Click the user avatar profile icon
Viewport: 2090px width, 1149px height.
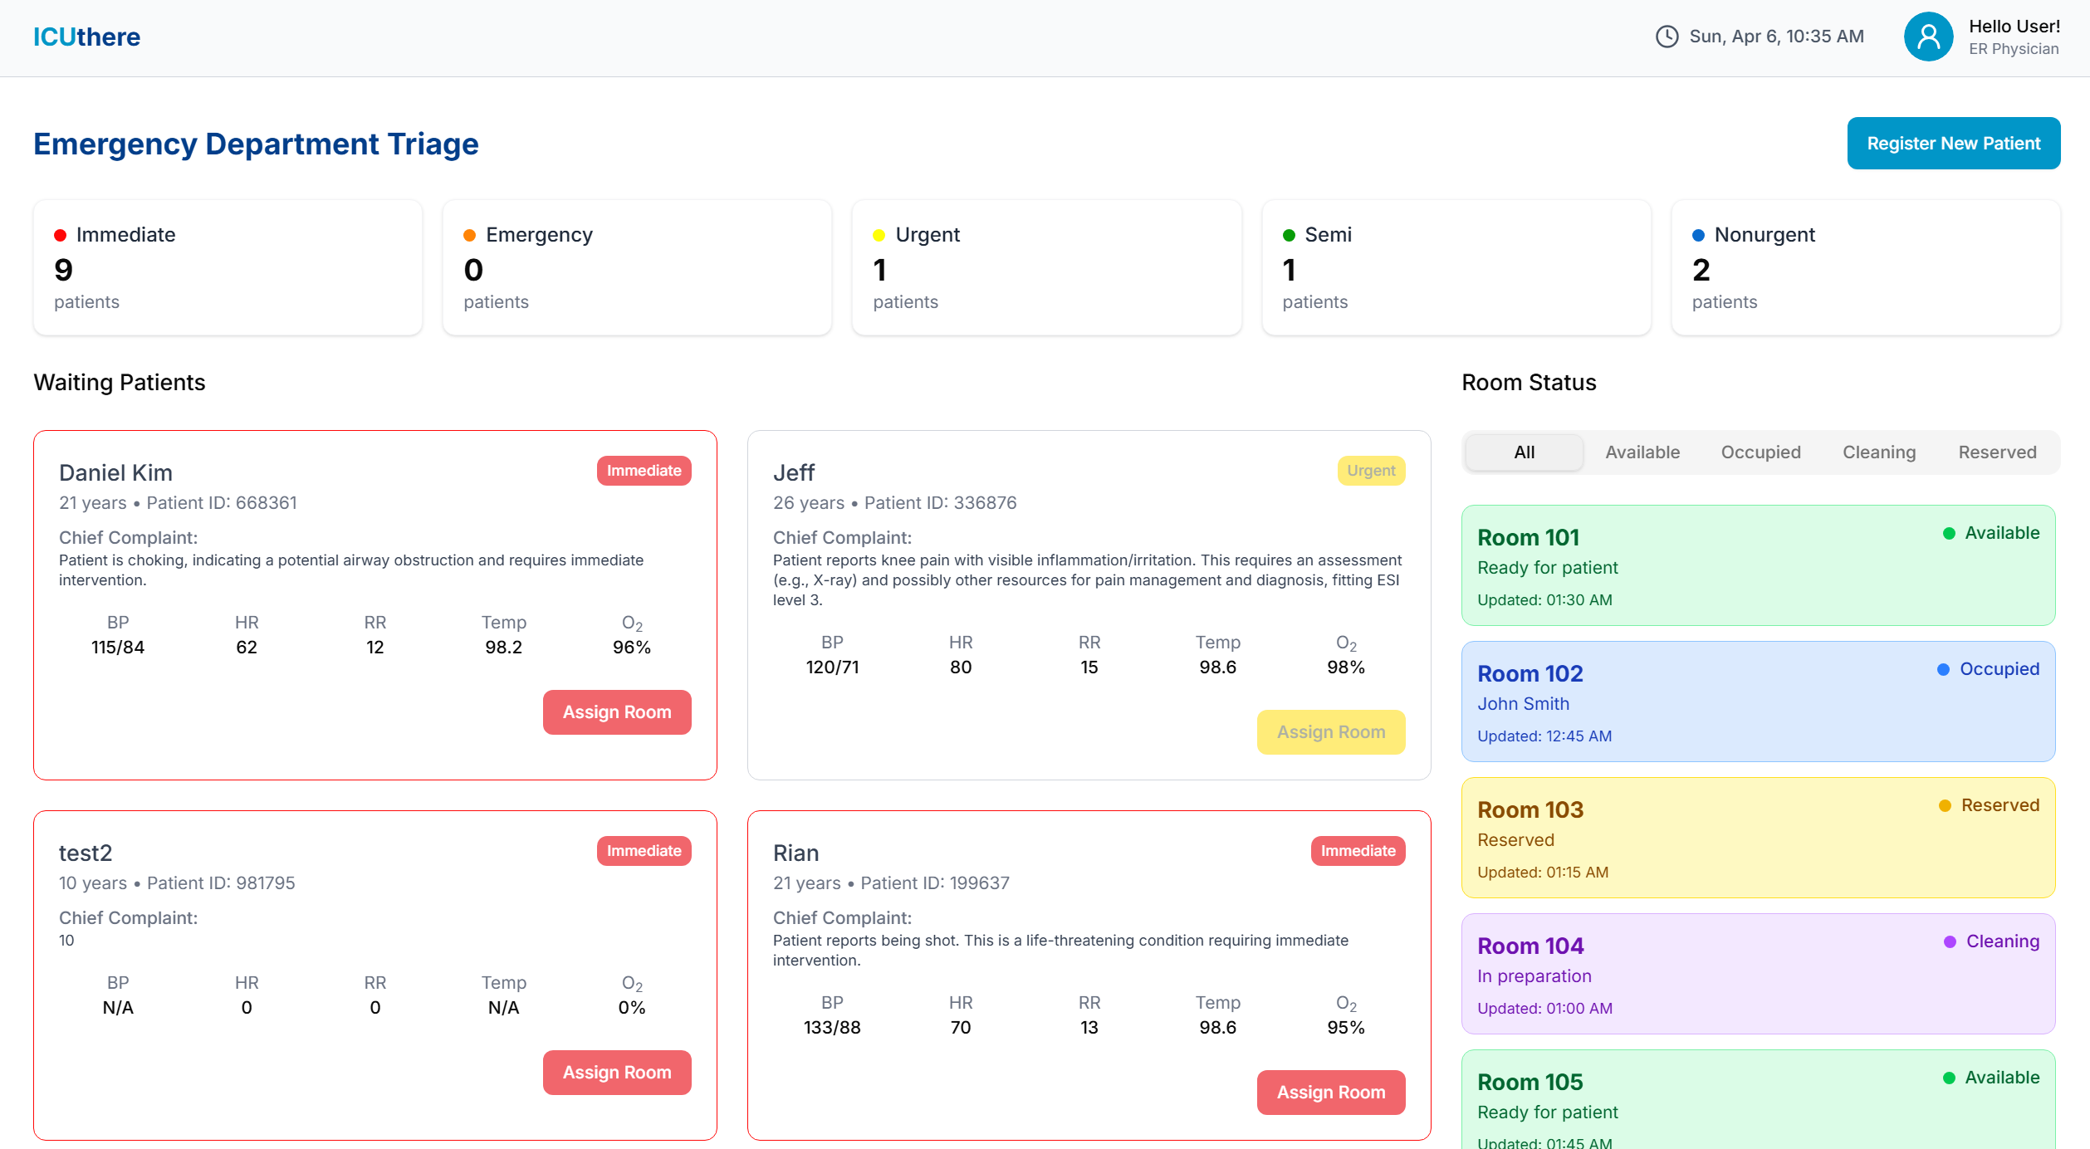point(1928,37)
